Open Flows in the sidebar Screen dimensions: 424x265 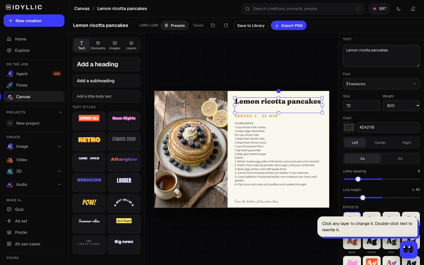[34, 85]
